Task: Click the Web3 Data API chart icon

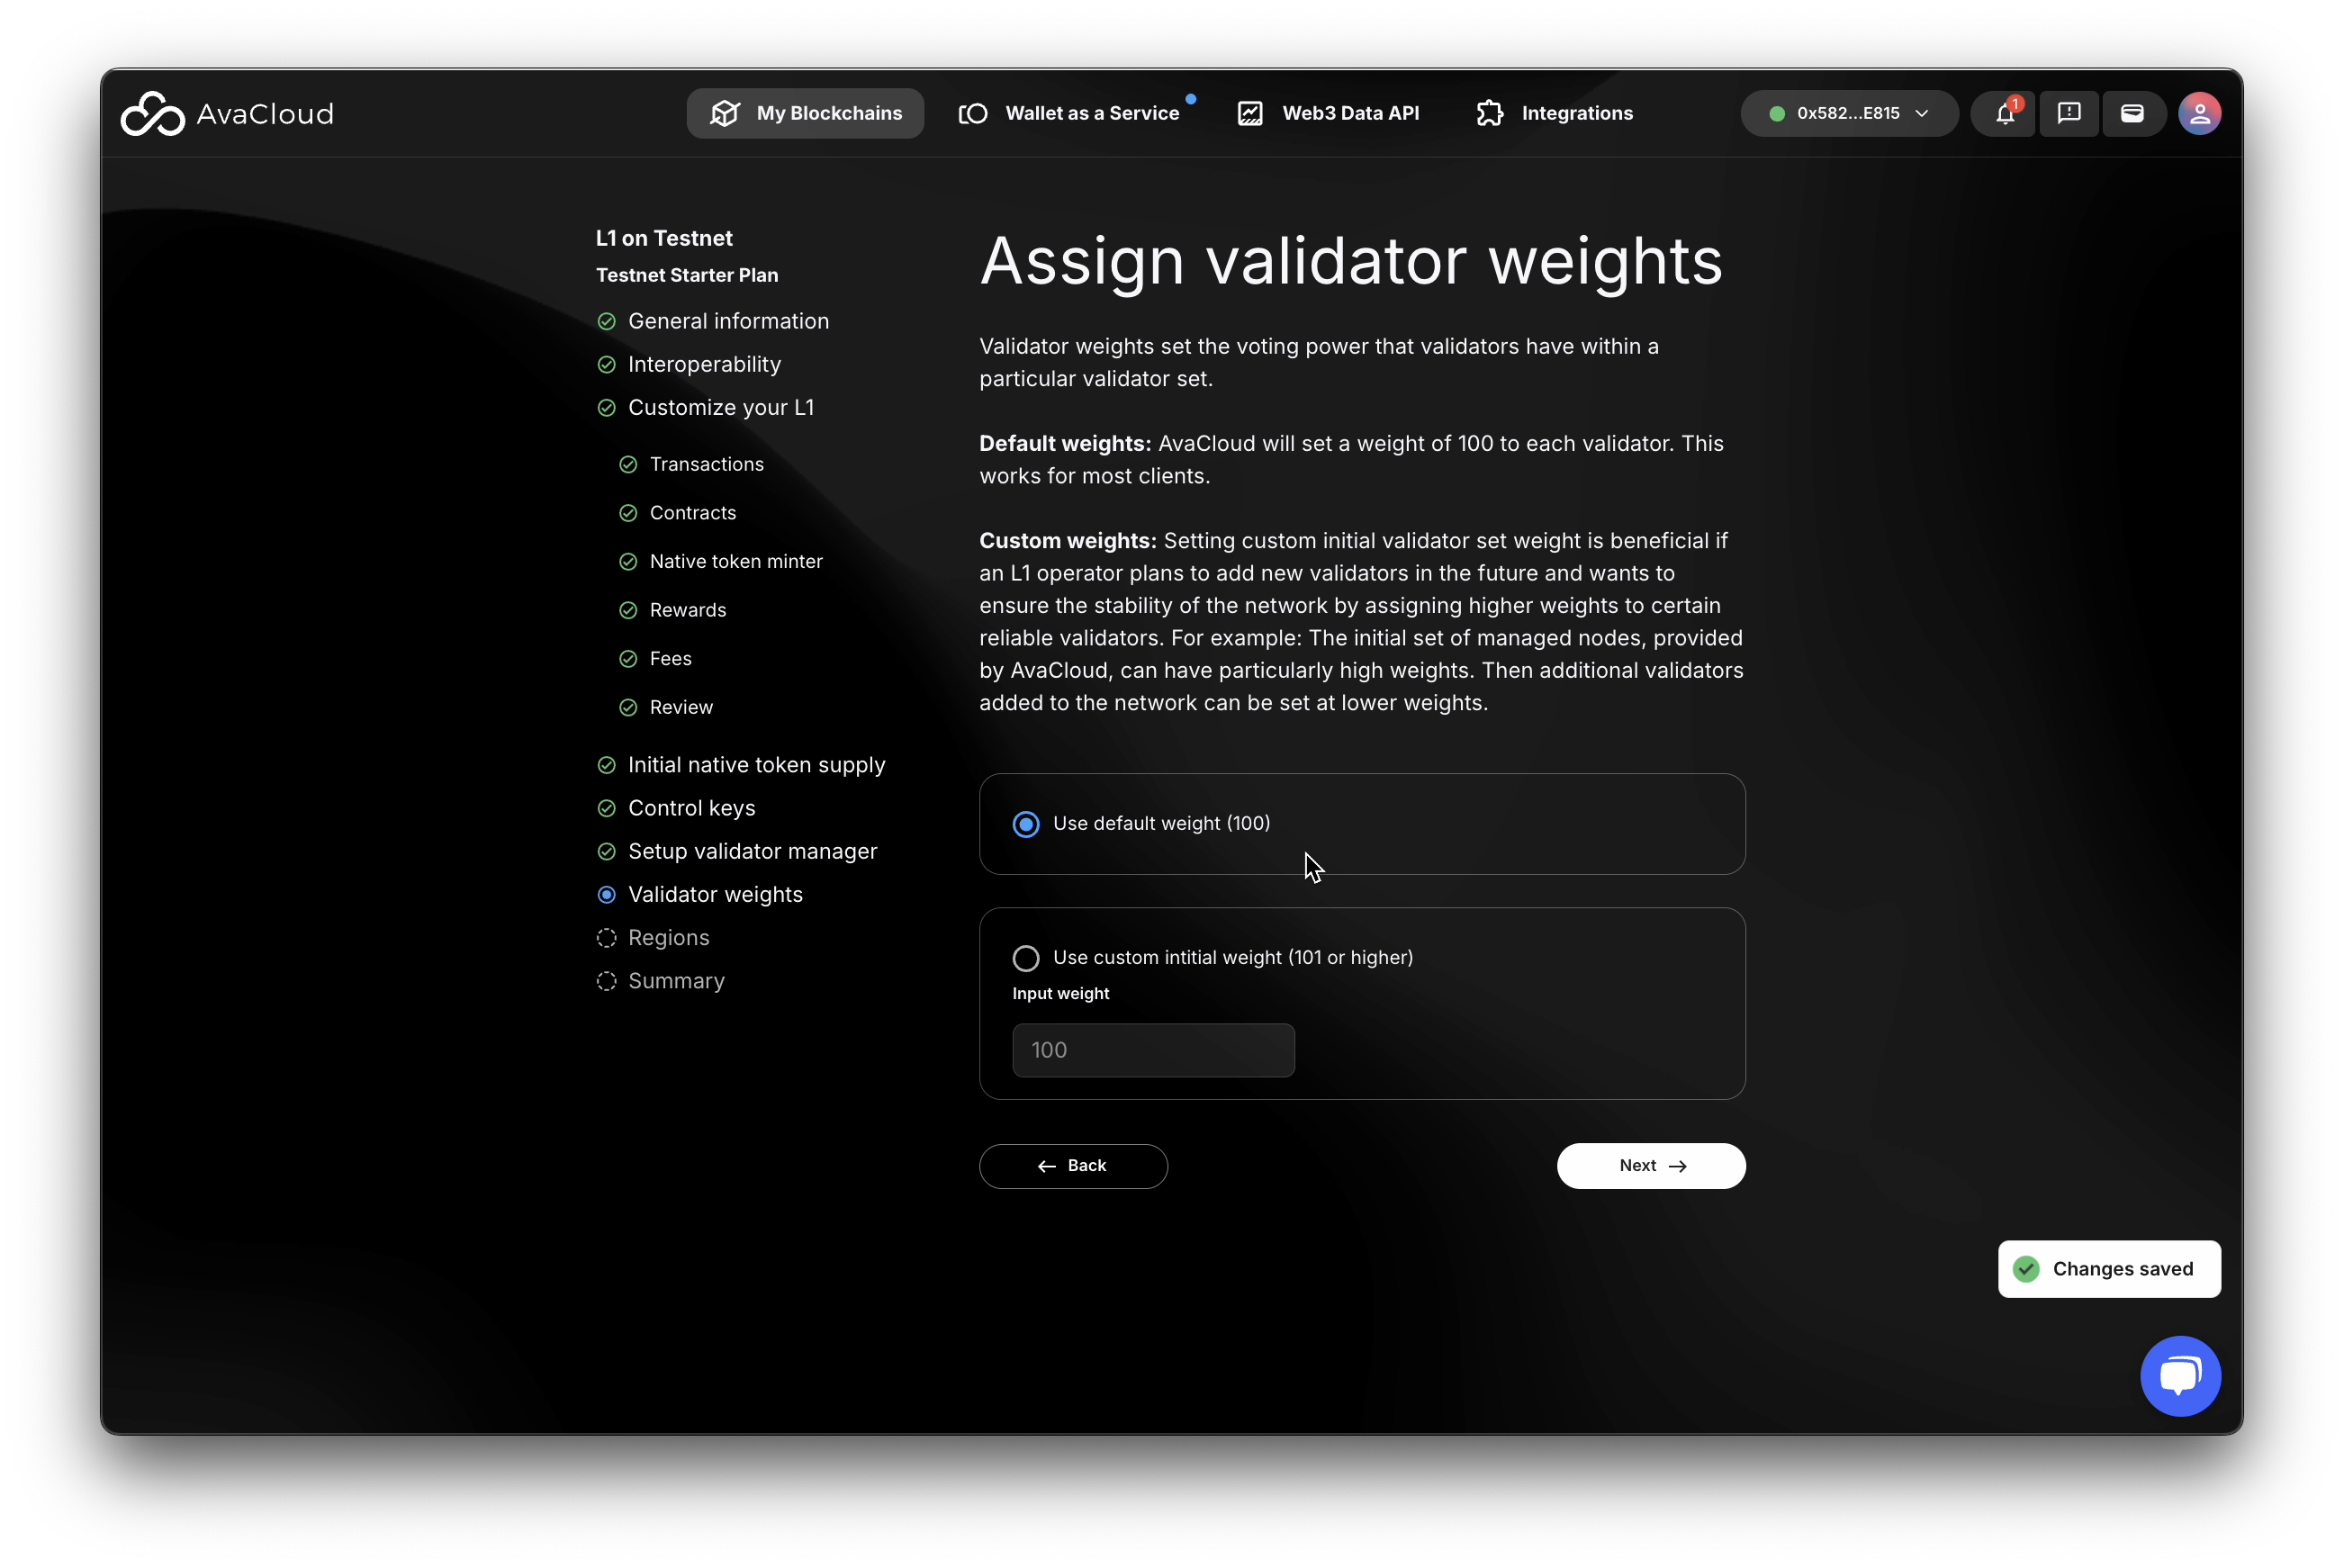Action: (x=1250, y=114)
